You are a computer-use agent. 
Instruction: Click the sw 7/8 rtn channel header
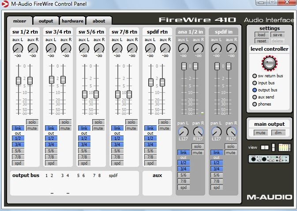(x=124, y=32)
